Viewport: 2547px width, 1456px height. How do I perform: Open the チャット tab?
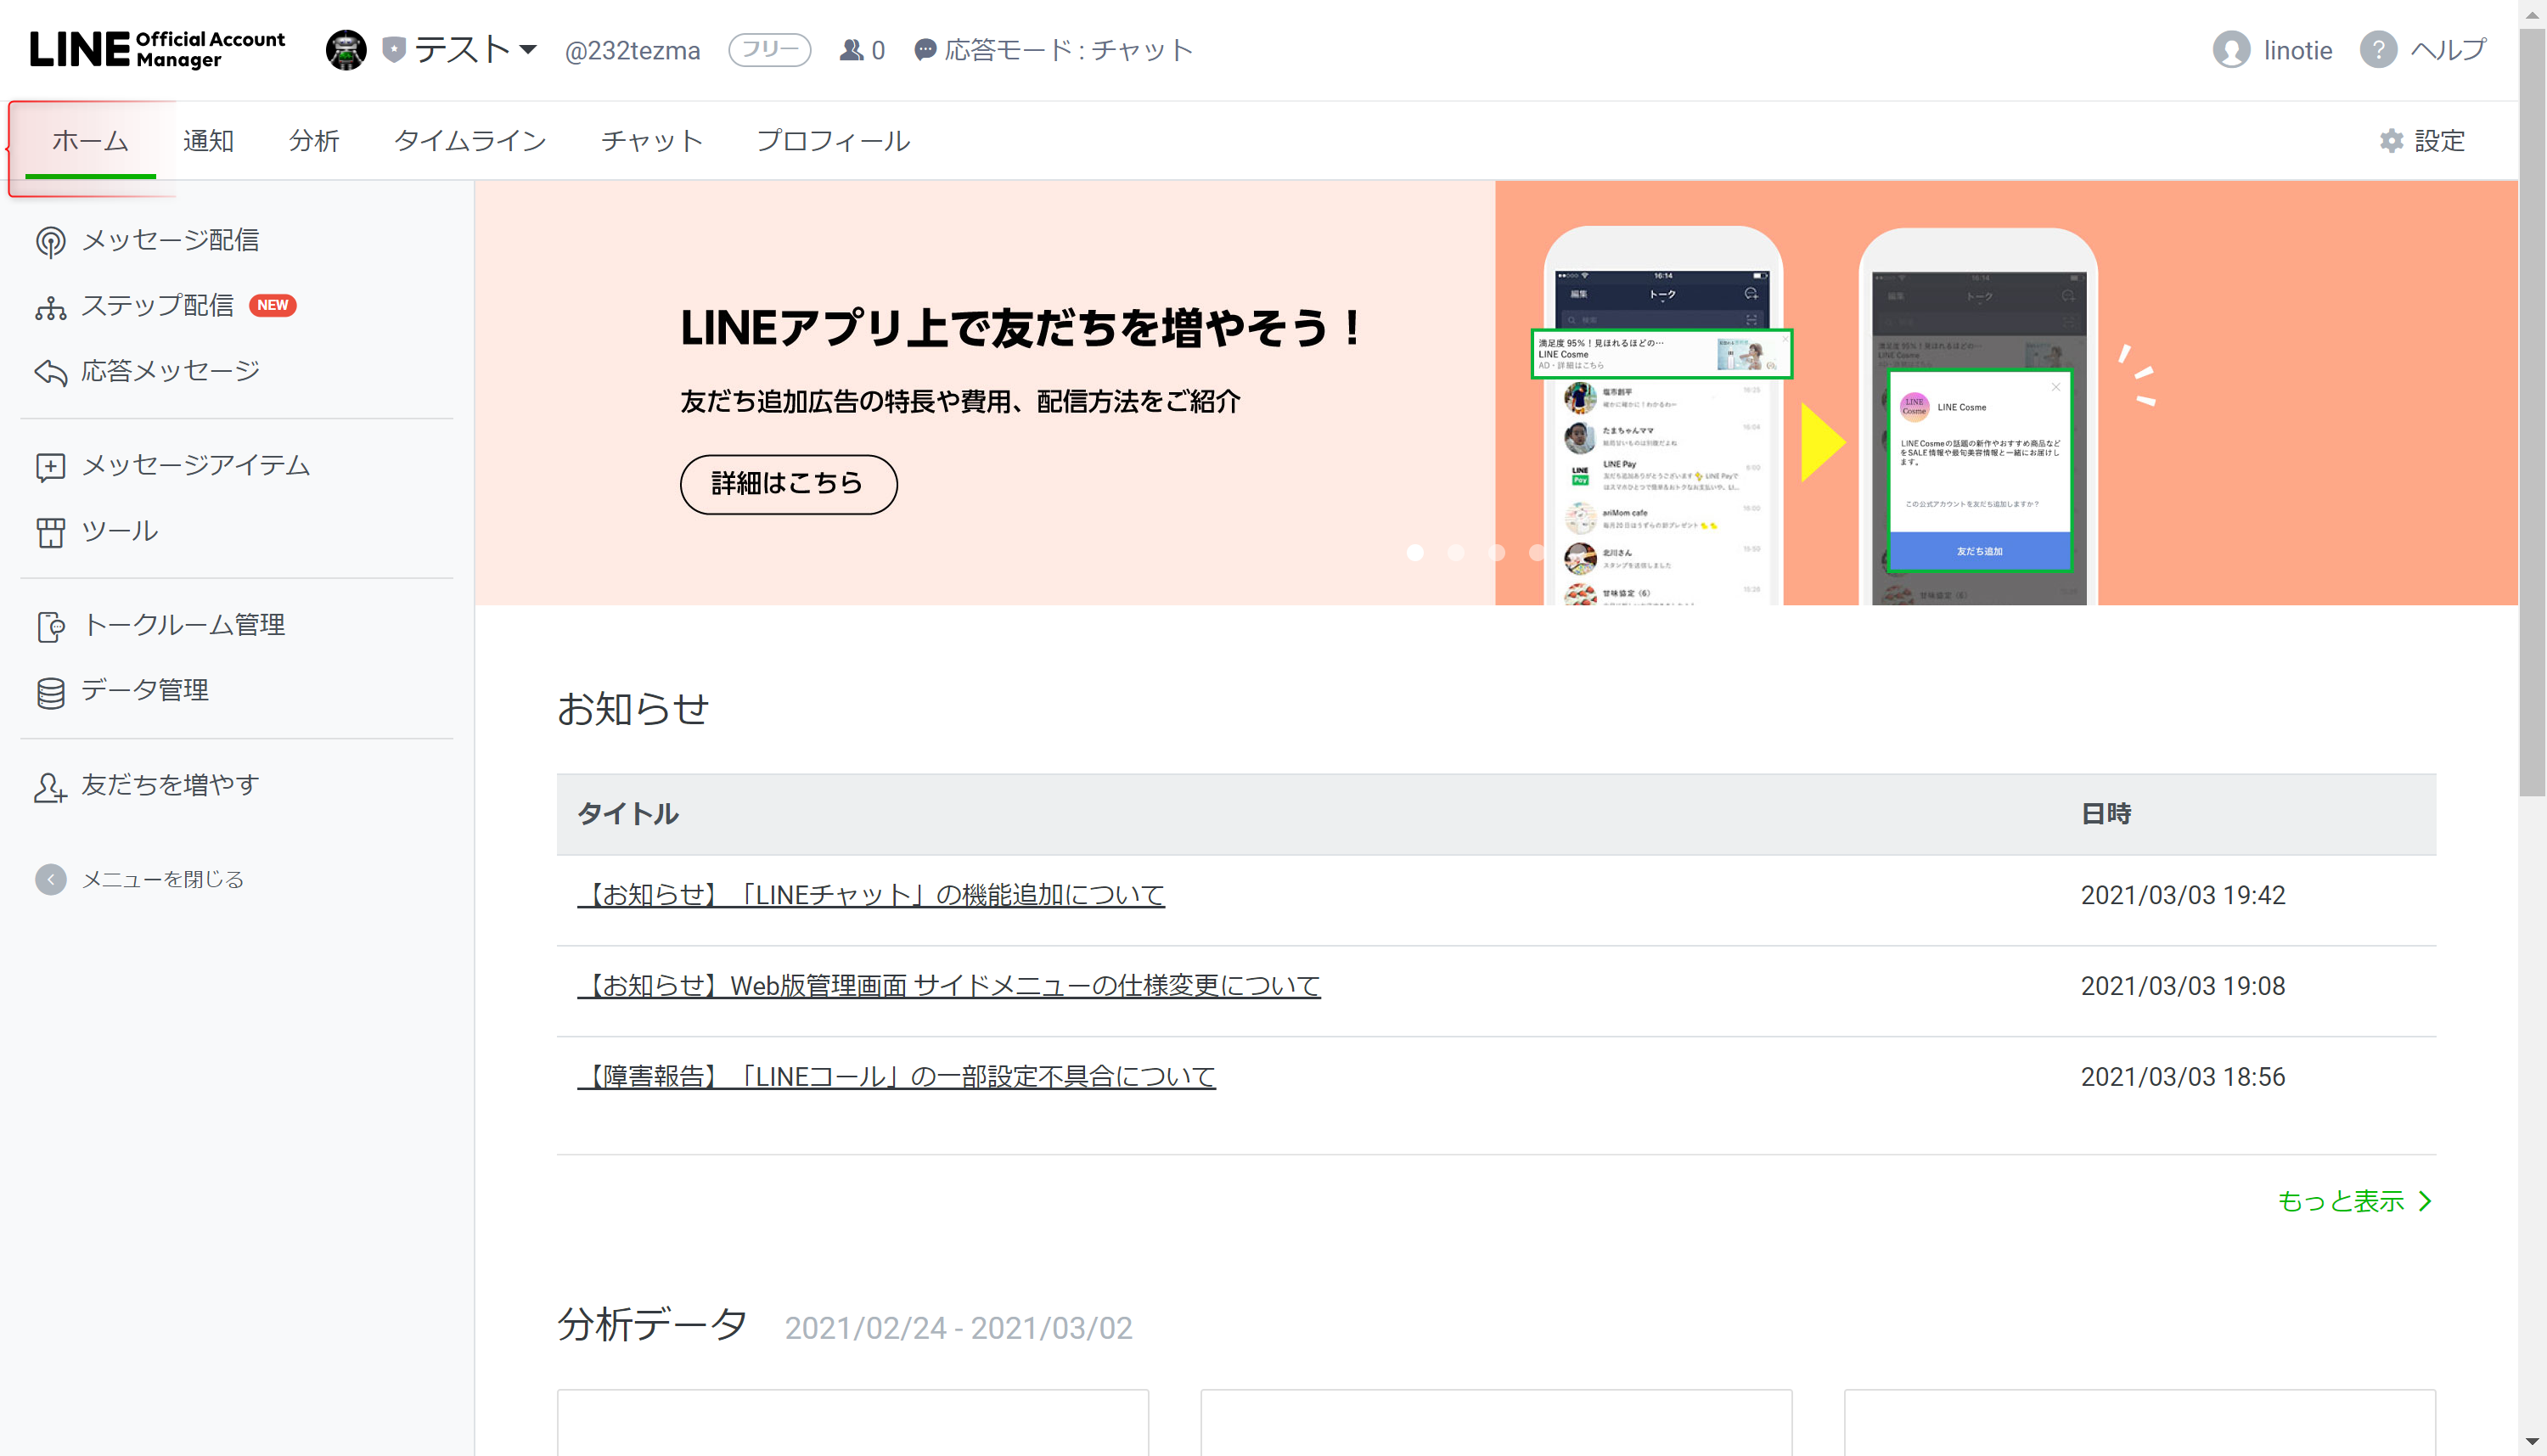click(652, 141)
